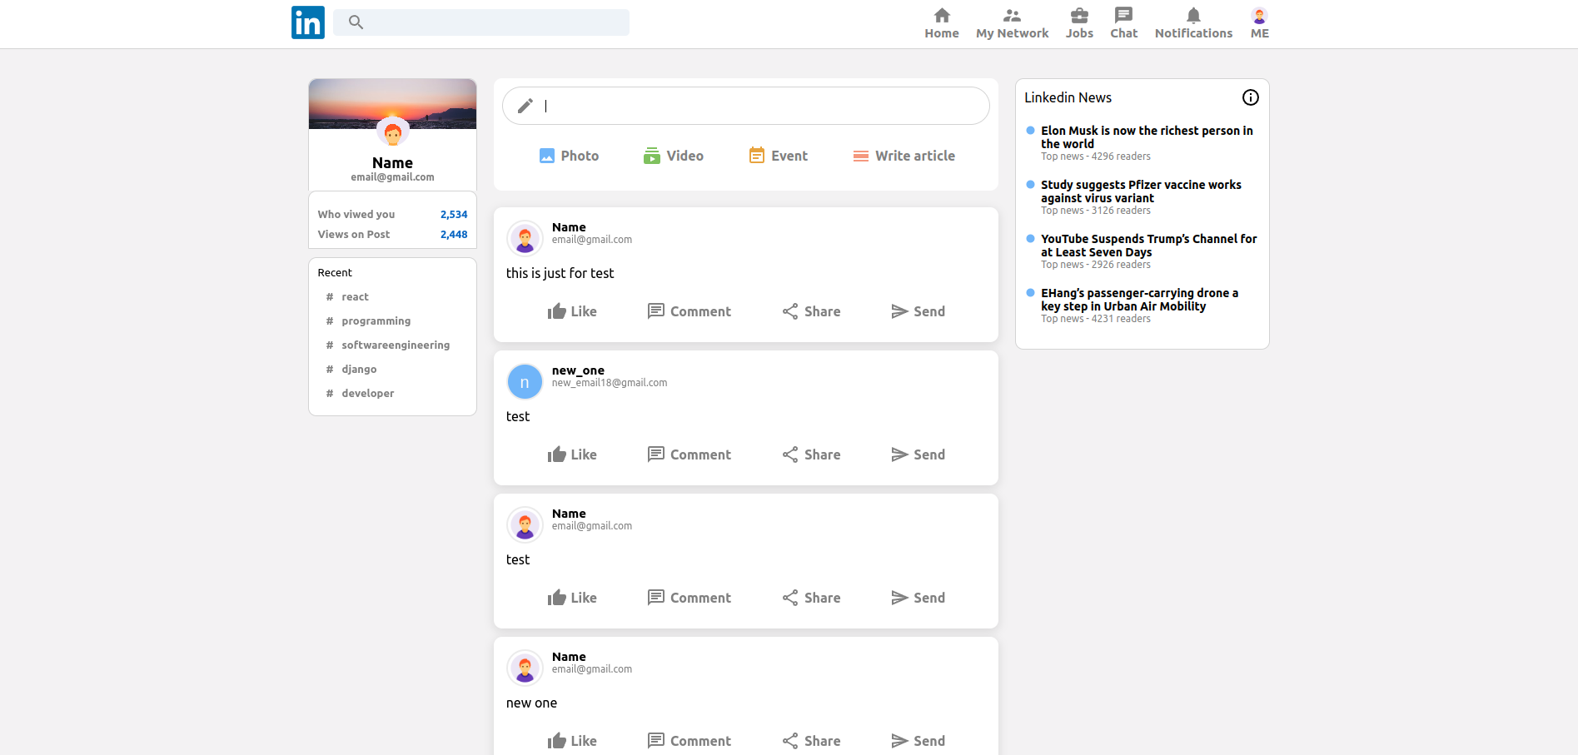Screen dimensions: 1578x755
Task: Comment on new_one's test post
Action: 689,454
